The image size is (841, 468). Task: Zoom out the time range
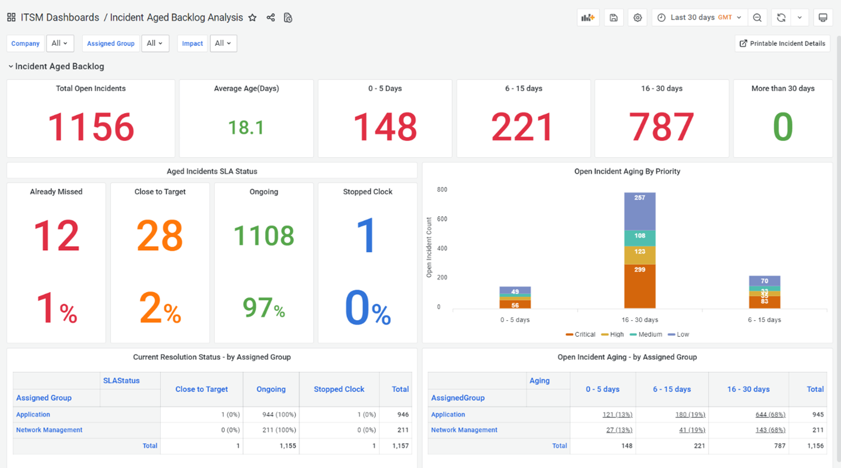coord(757,18)
